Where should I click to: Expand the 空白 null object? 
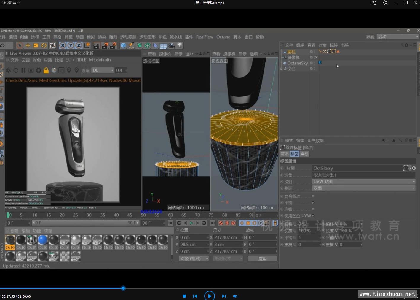pyautogui.click(x=281, y=69)
